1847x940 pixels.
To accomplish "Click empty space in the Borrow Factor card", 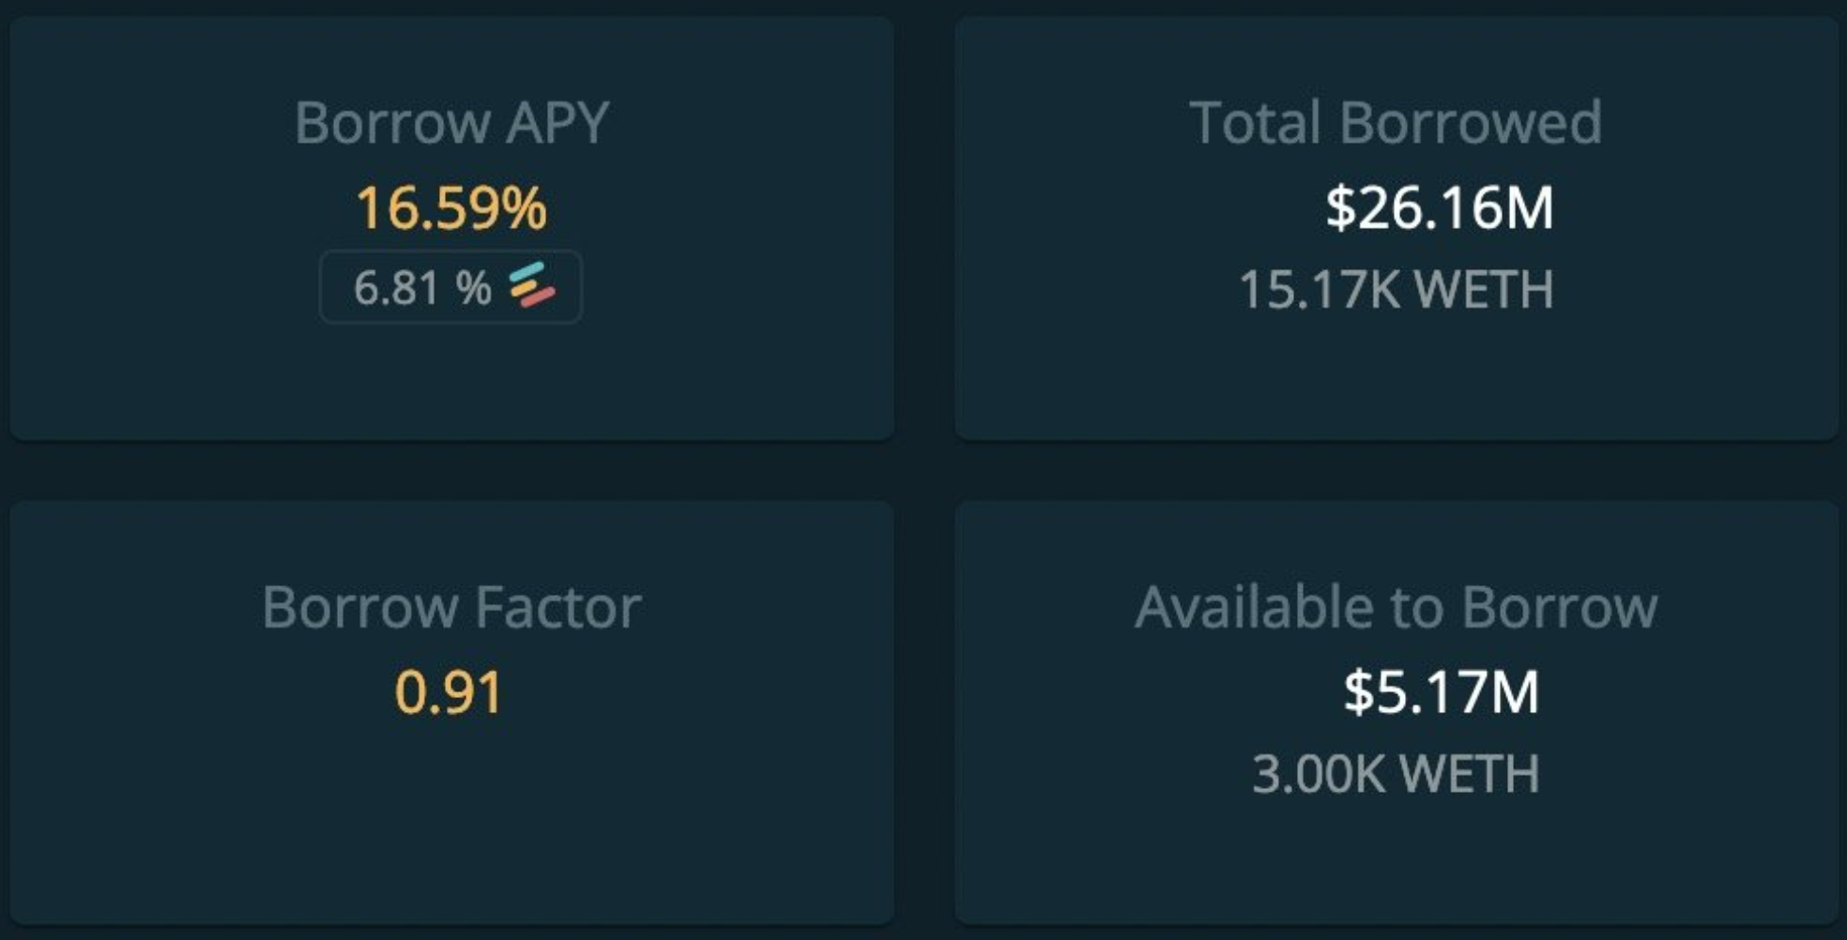I will [x=450, y=835].
